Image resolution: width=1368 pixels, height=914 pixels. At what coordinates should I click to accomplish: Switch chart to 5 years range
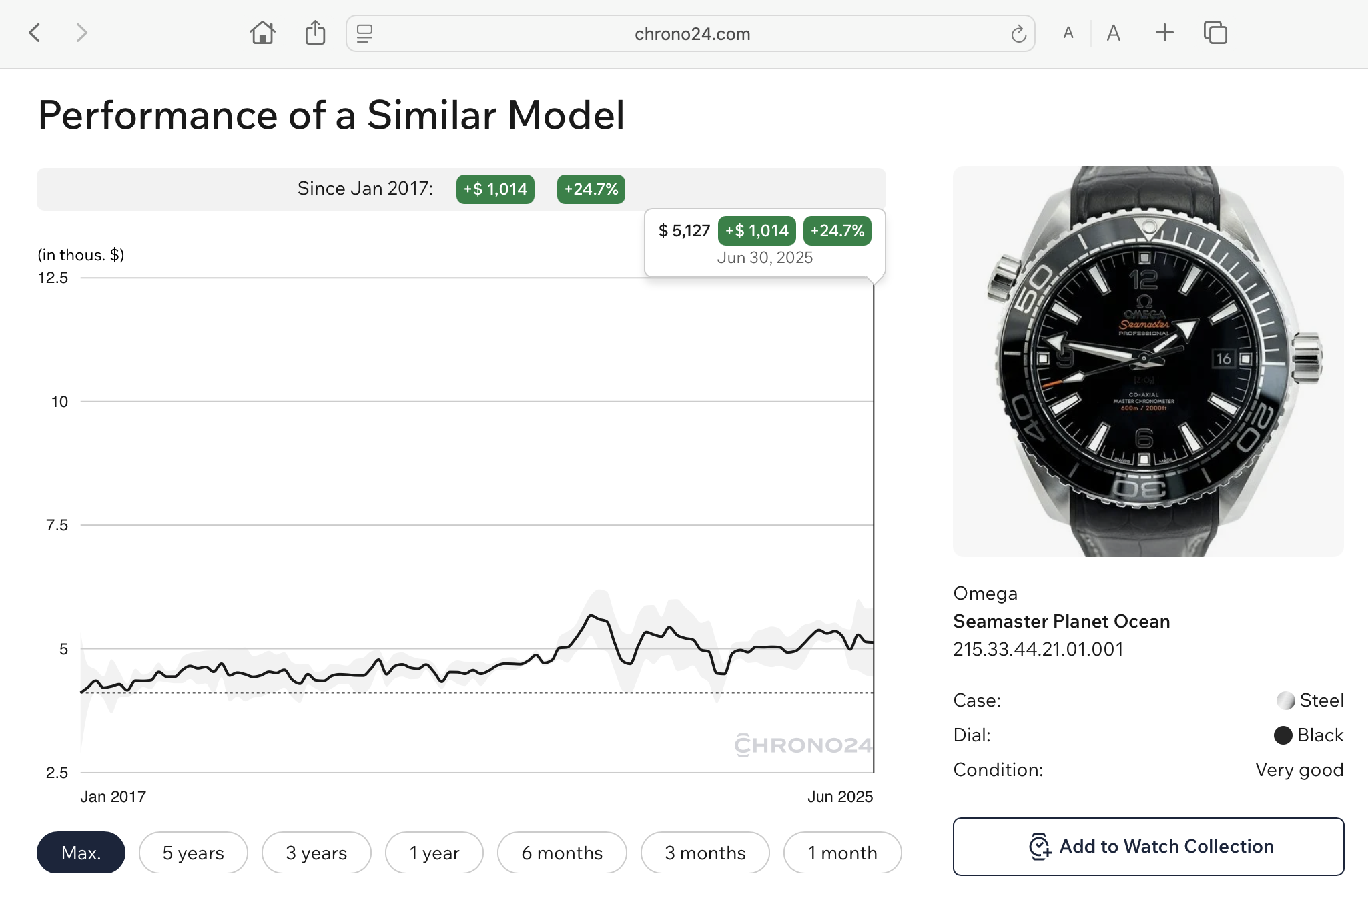pyautogui.click(x=194, y=852)
